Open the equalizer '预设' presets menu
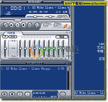The height and width of the screenshot is (102, 108). coord(62,37)
